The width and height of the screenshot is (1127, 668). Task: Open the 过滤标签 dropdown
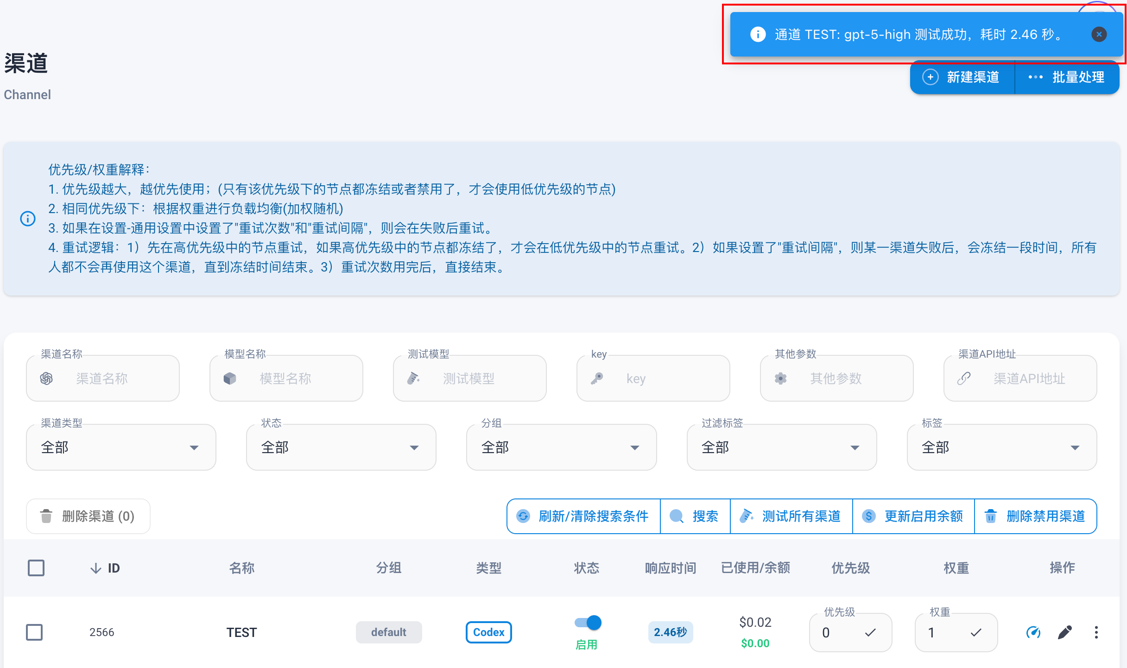coord(782,447)
